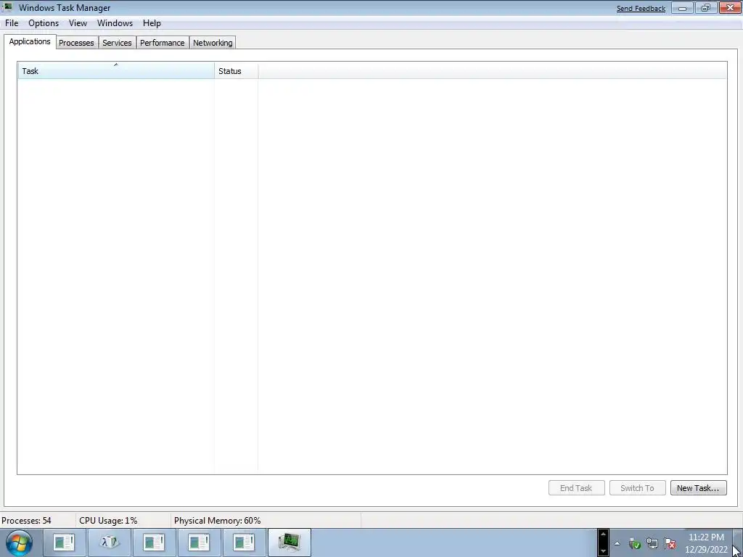Viewport: 743px width, 557px height.
Task: Click the down arrow on the black taskbar scroller
Action: [603, 551]
